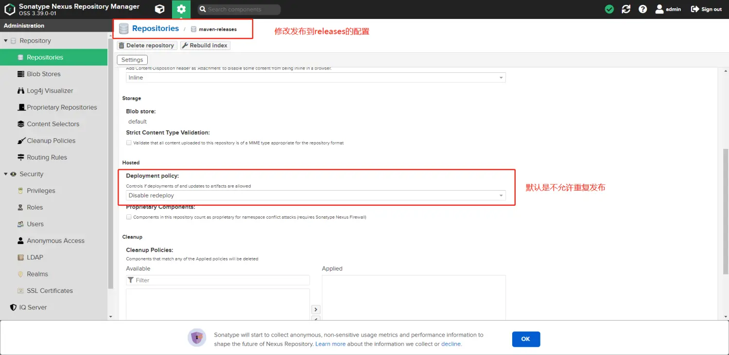Switch to the Settings tab

132,60
